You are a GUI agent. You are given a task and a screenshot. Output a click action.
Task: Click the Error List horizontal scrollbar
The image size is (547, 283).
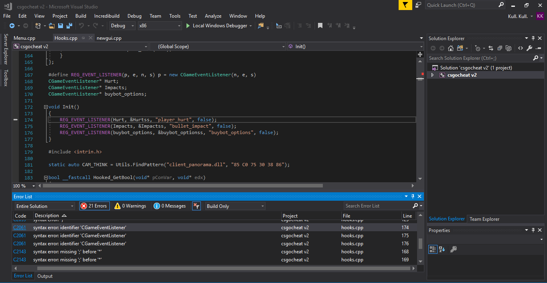click(x=221, y=268)
